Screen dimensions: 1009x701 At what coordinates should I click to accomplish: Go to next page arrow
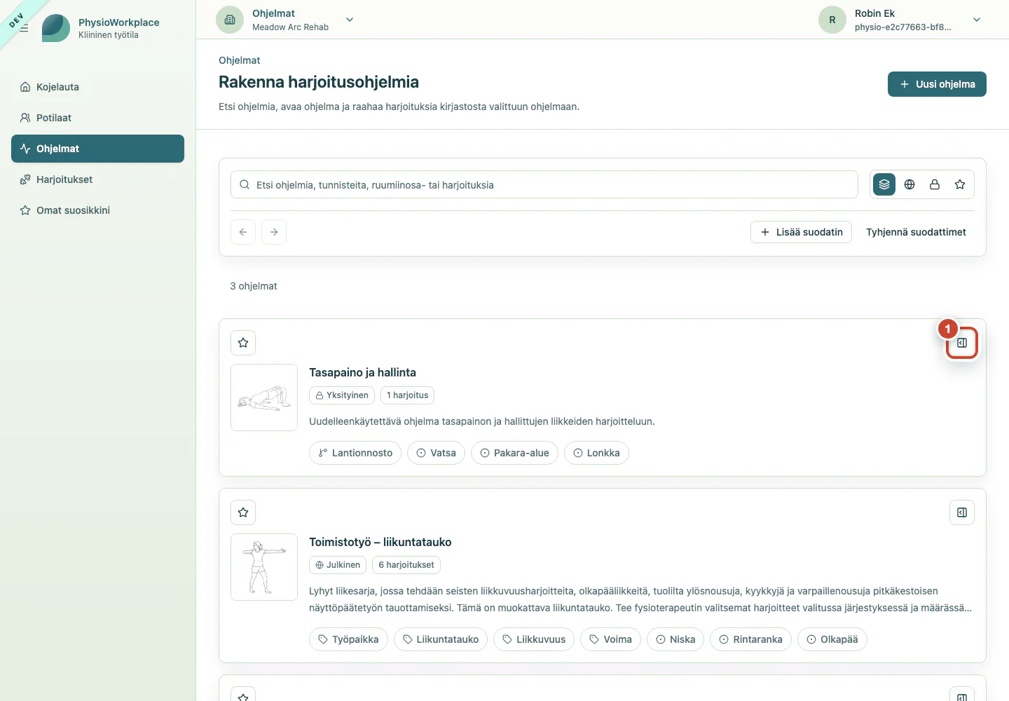click(x=274, y=232)
